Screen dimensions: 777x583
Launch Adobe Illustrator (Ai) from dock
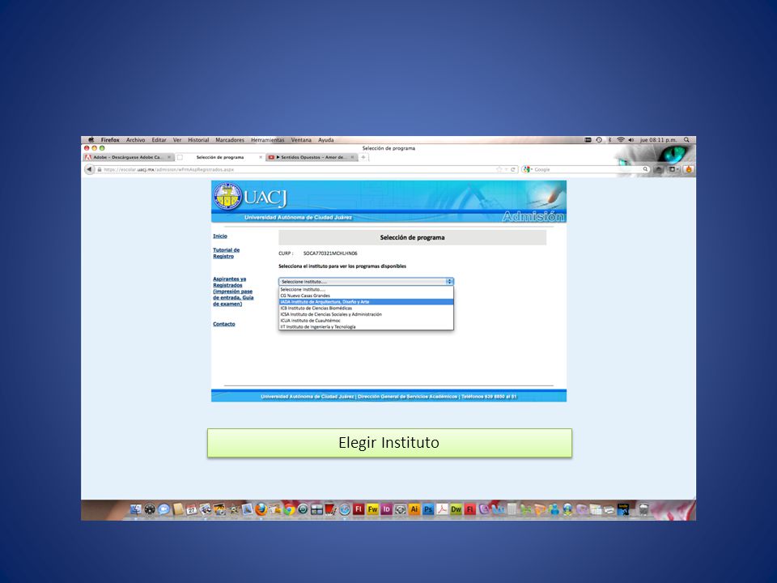point(414,509)
